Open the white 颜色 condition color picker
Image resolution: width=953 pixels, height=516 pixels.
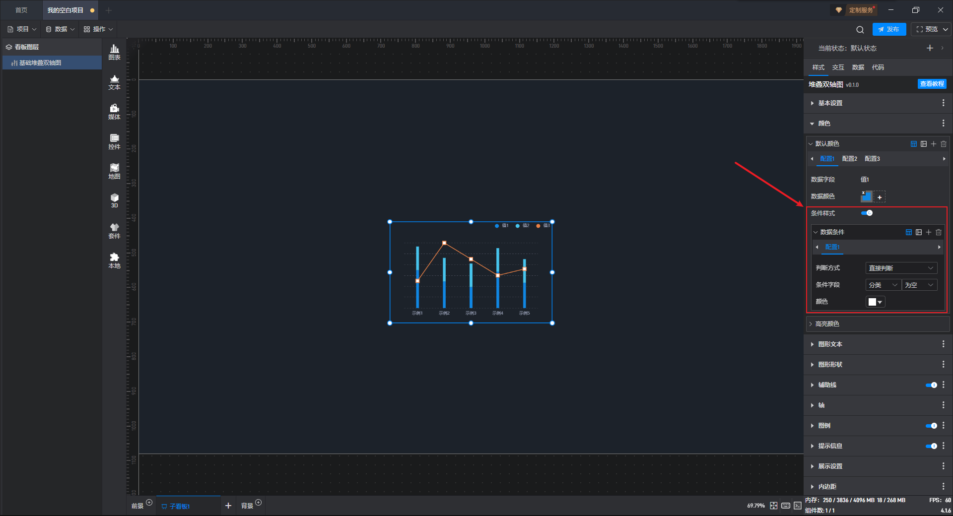(x=875, y=302)
